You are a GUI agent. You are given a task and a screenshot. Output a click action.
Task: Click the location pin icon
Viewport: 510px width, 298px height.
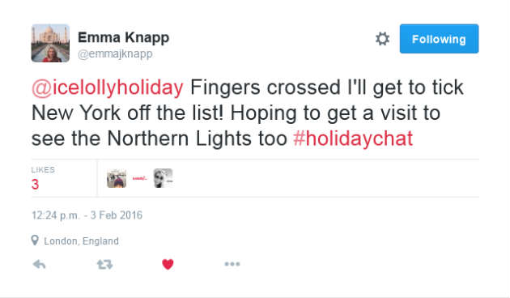pos(35,241)
